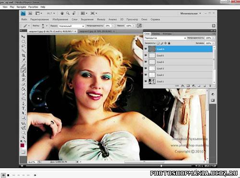Open the Редактирование menu
The height and width of the screenshot is (178, 240).
pyautogui.click(x=39, y=19)
